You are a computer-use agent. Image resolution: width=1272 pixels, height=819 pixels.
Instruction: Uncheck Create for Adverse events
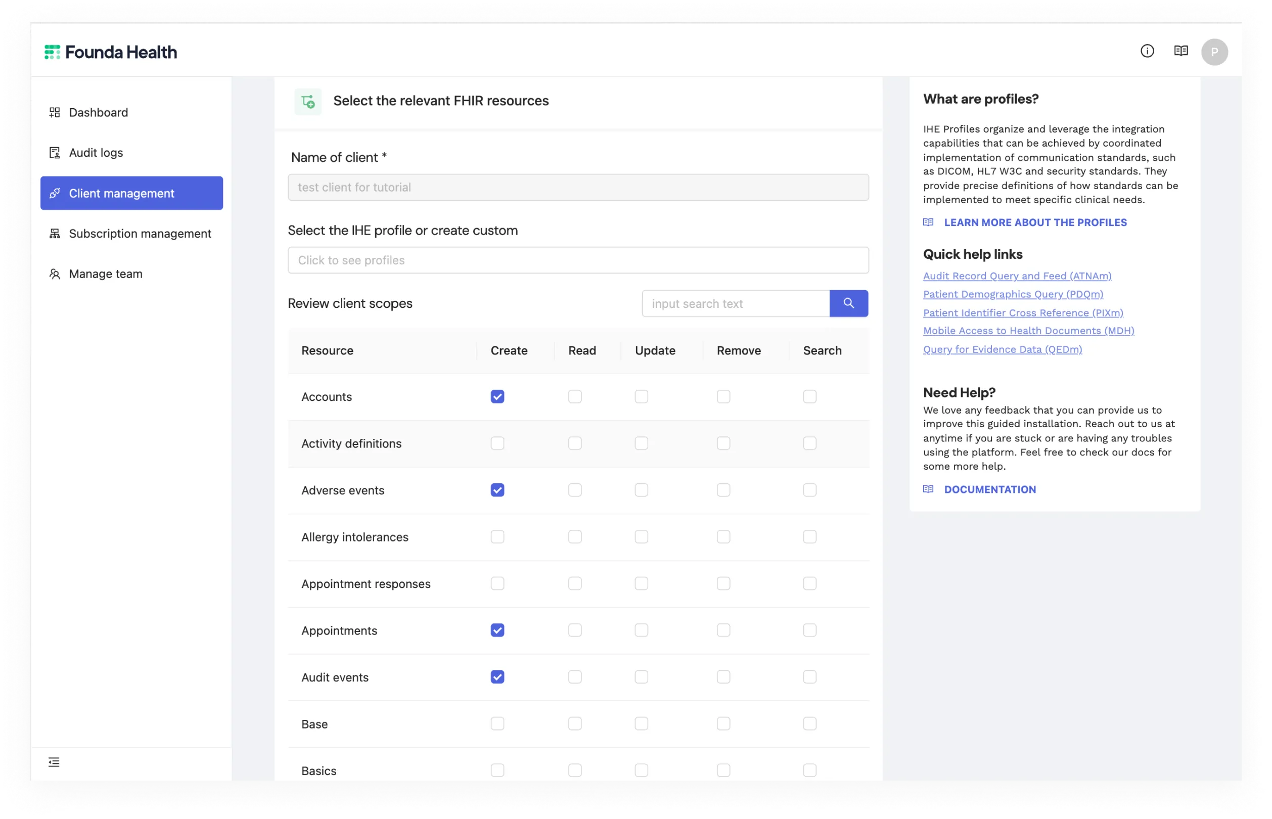coord(497,490)
